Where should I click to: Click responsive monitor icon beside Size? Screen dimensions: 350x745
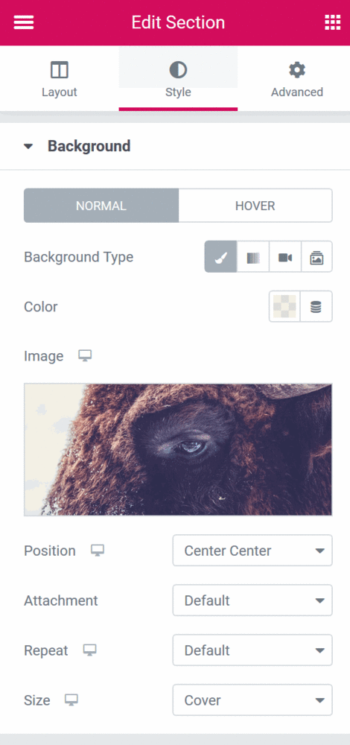(71, 700)
